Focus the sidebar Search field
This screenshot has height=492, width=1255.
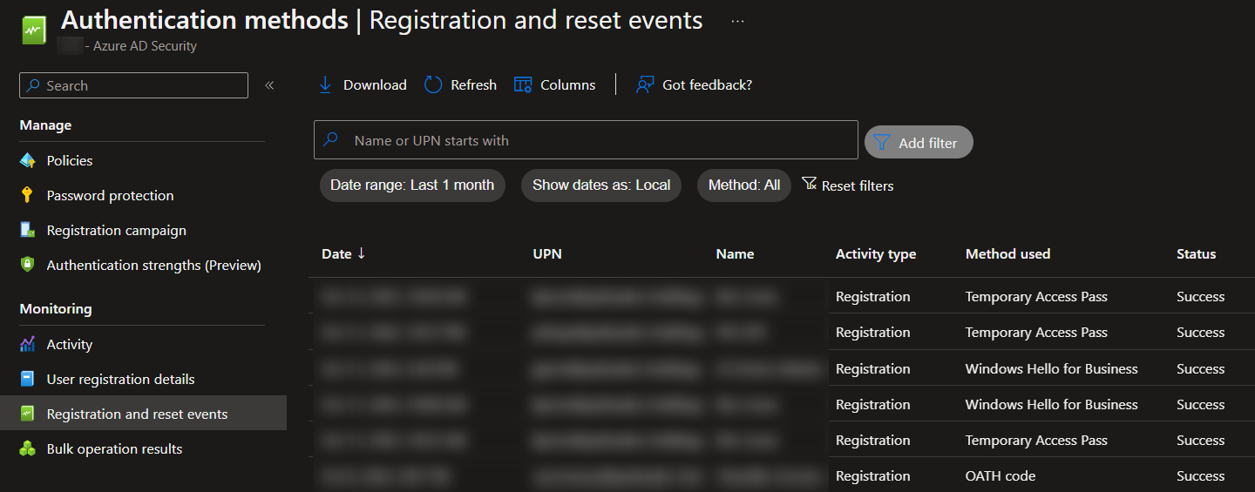pyautogui.click(x=133, y=85)
